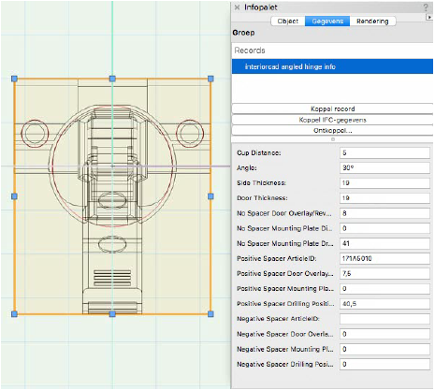
Task: Switch to the Rendering tab
Action: (372, 22)
